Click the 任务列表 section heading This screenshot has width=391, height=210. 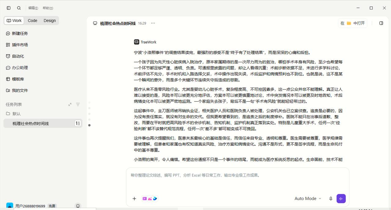(14, 104)
